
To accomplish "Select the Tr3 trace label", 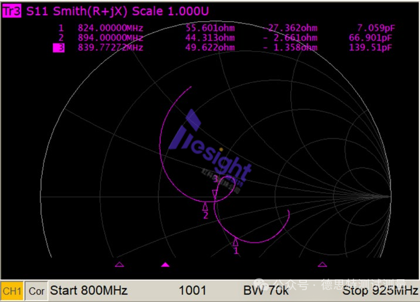I will [12, 11].
